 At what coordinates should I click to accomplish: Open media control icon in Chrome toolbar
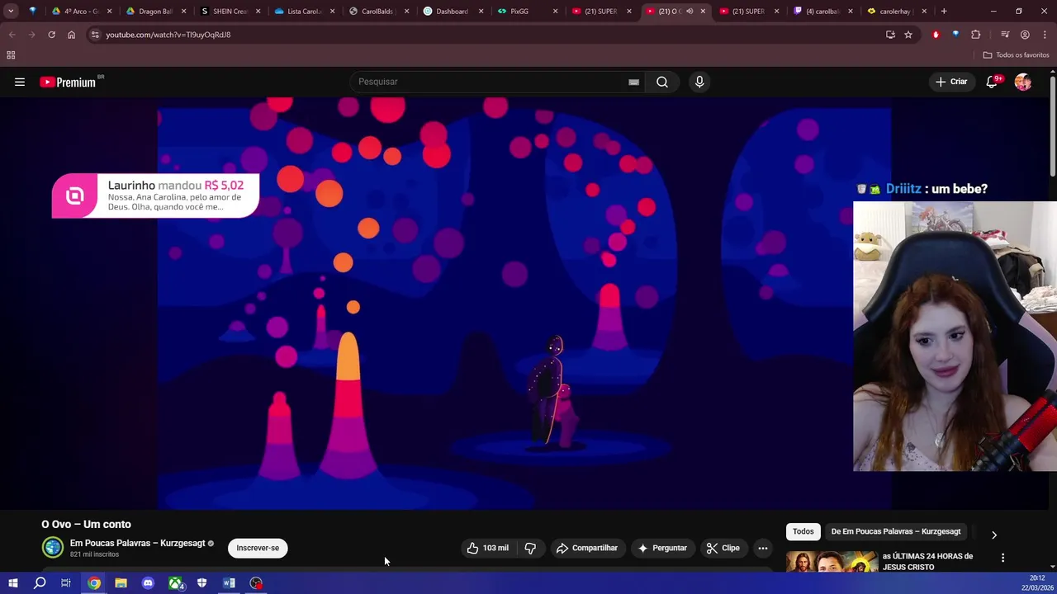[1005, 35]
